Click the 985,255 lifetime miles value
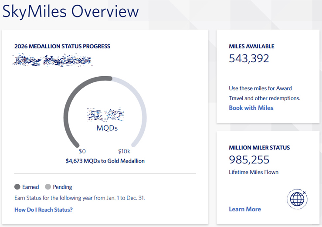Screen dimensions: 322x227 click(249, 159)
